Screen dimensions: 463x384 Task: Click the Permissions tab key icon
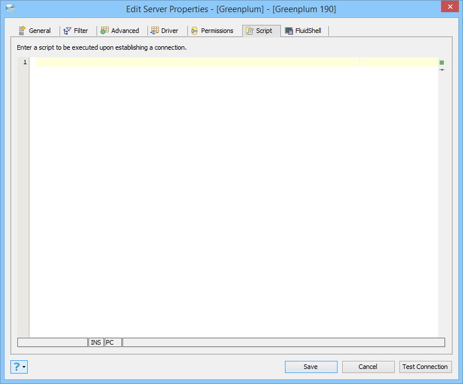(x=194, y=31)
